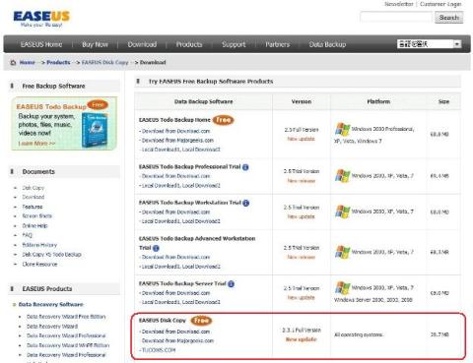Download Disk Copy from Download.com
The height and width of the screenshot is (363, 473).
[175, 332]
